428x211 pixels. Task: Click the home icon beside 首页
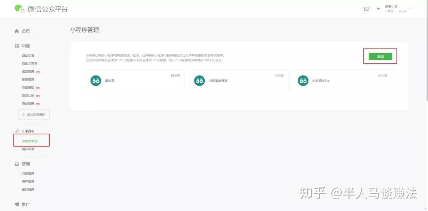[16, 31]
